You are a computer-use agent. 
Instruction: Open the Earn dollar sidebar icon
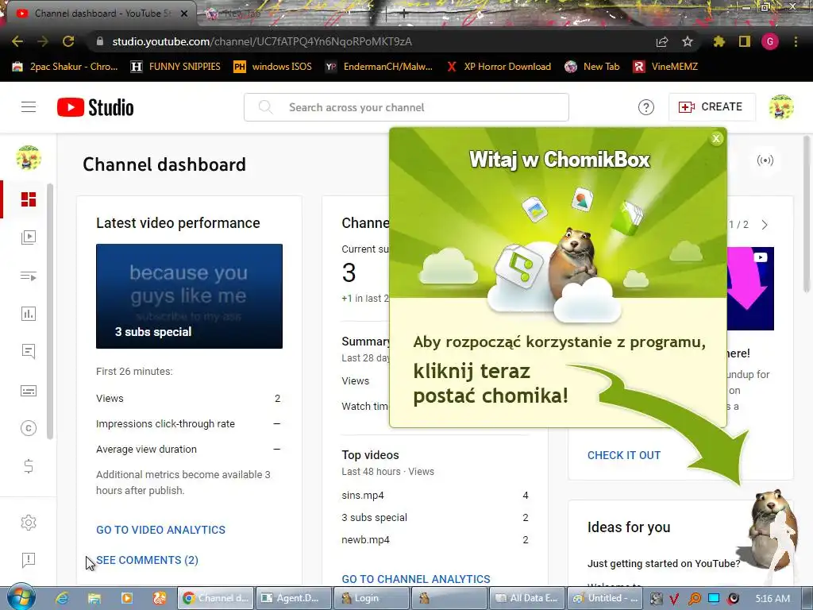[x=29, y=465]
